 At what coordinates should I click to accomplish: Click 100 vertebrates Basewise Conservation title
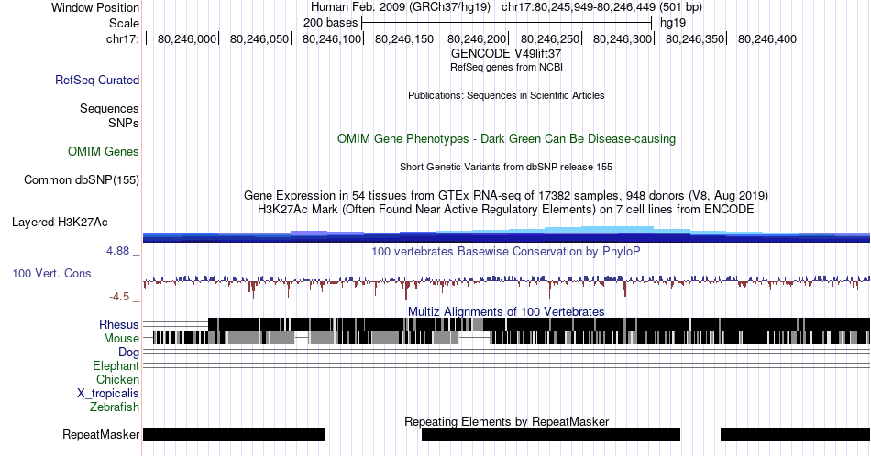pyautogui.click(x=506, y=251)
